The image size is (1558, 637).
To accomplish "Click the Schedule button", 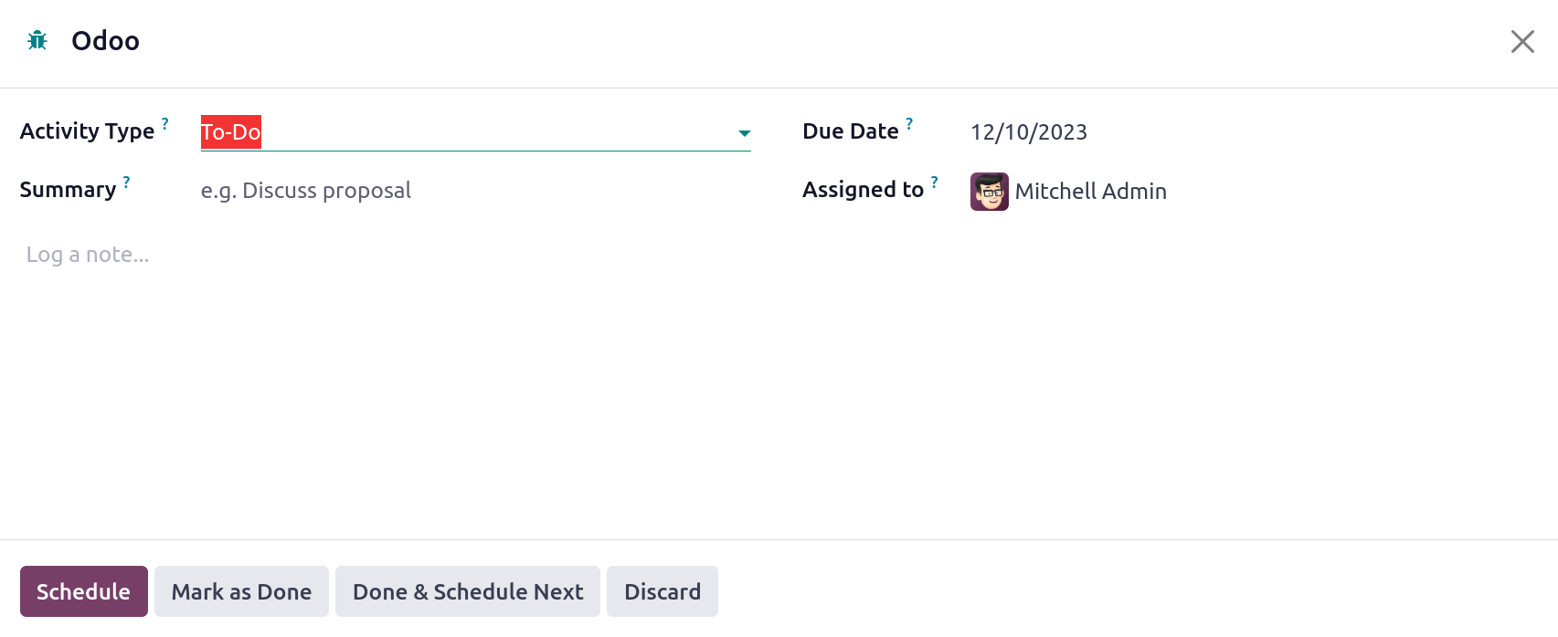I will coord(84,591).
